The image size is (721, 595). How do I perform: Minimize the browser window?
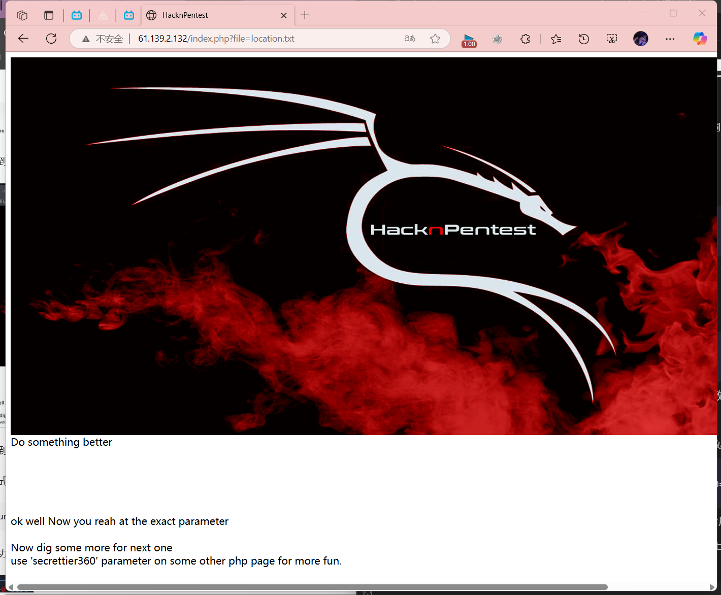(x=644, y=13)
